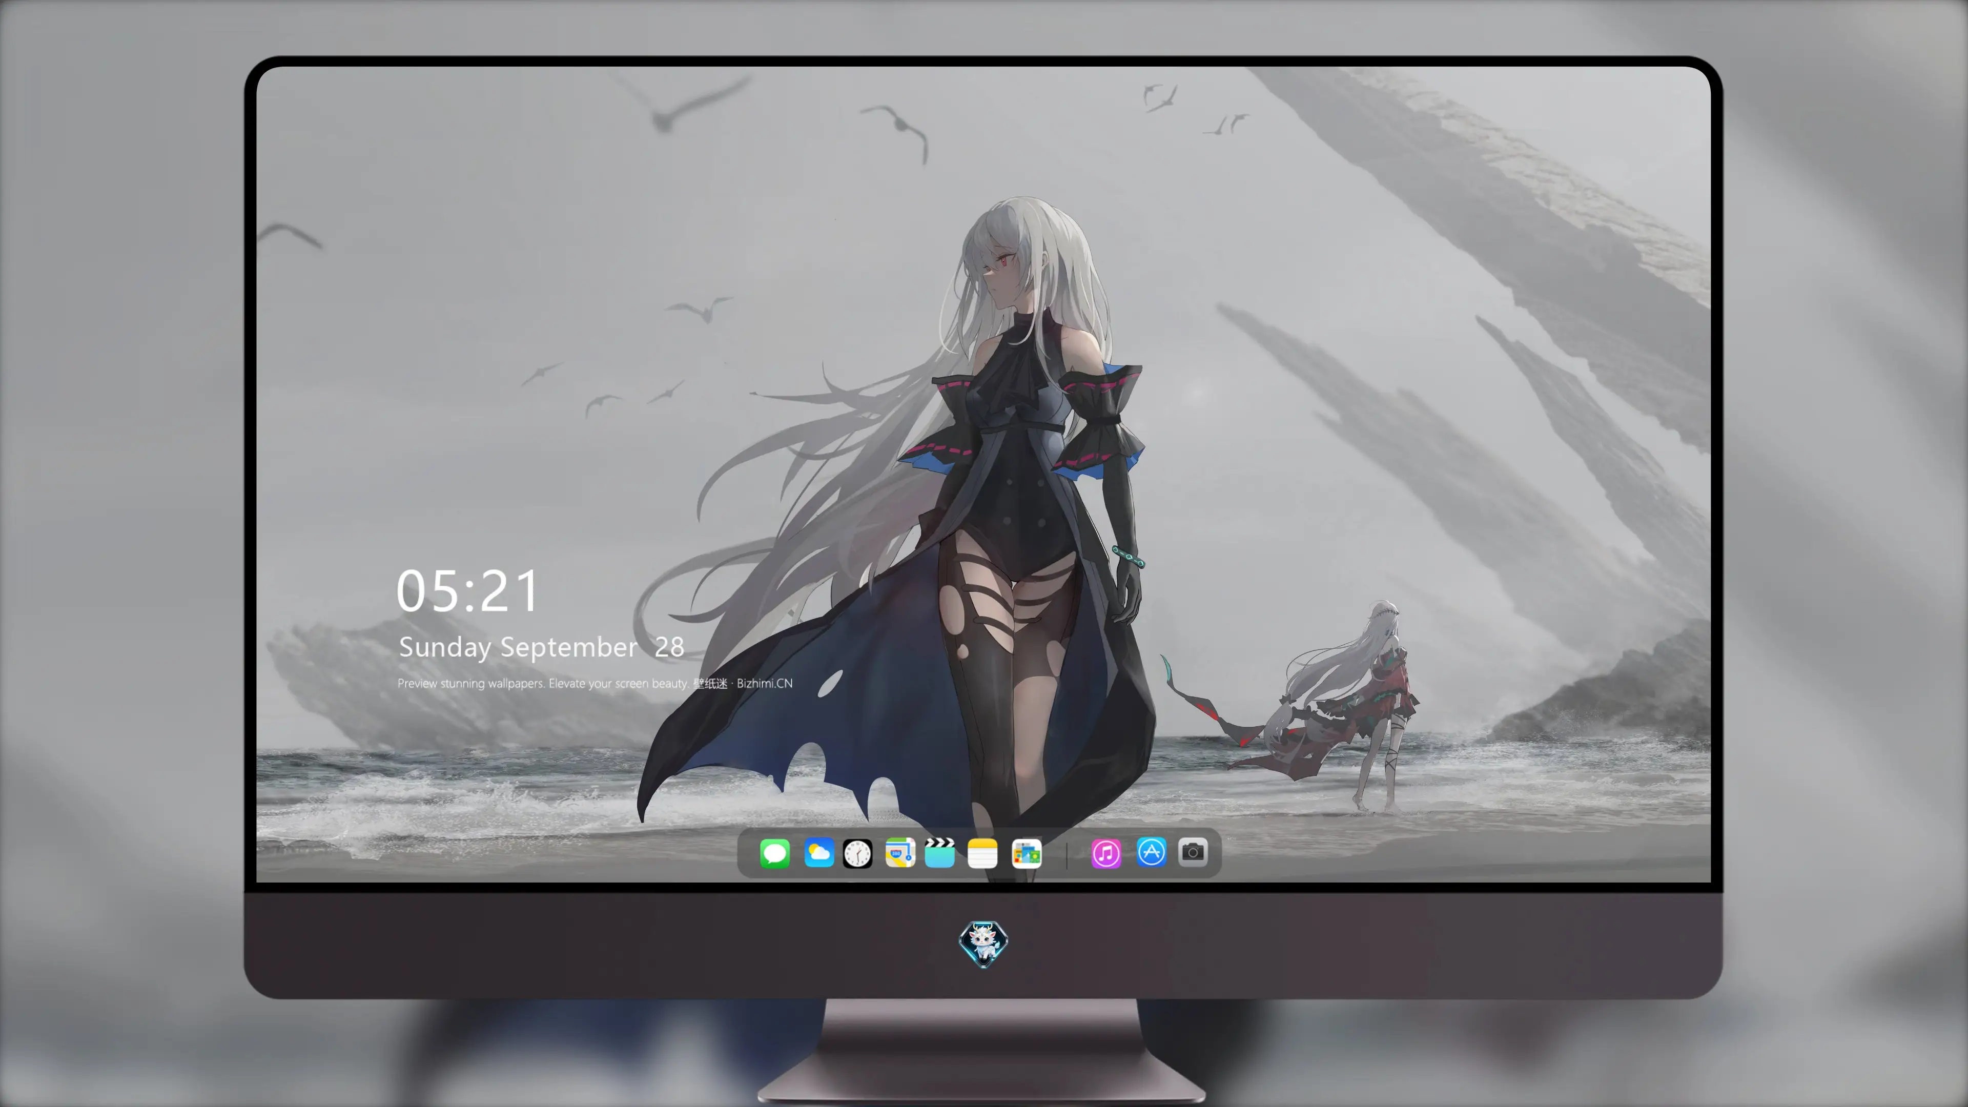
Task: Open the green Messages app in the dock
Action: [775, 853]
